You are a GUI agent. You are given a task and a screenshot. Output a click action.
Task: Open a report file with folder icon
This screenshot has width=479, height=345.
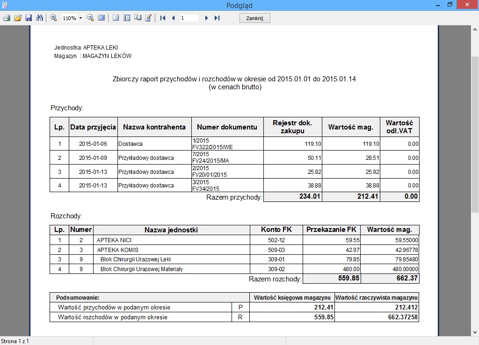[x=18, y=18]
